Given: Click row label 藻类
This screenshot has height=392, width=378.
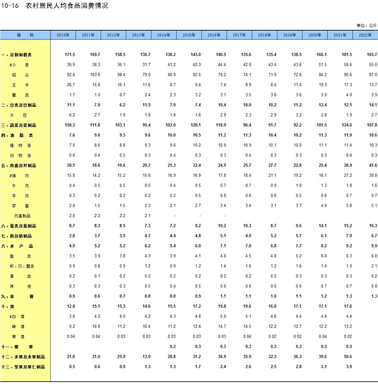Looking at the screenshot, I should [20, 276].
